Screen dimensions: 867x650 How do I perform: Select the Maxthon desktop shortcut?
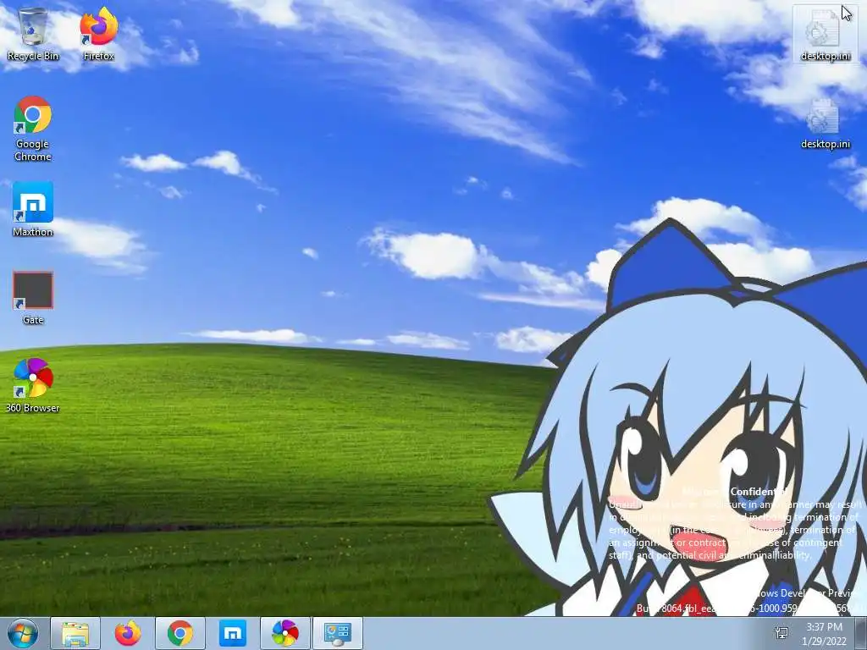pyautogui.click(x=33, y=210)
